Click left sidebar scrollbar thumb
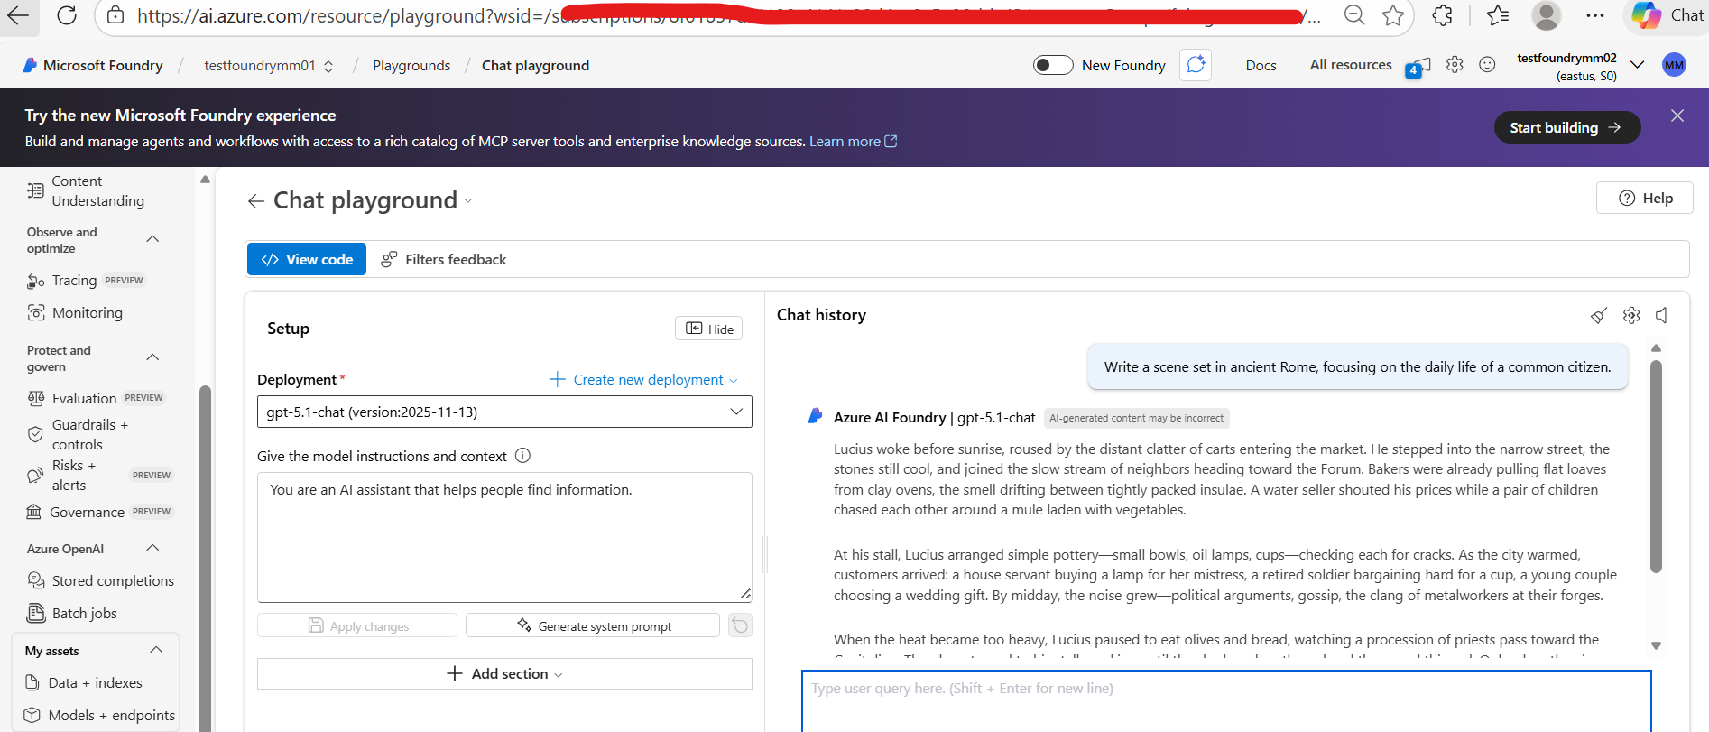This screenshot has width=1709, height=732. tap(205, 558)
